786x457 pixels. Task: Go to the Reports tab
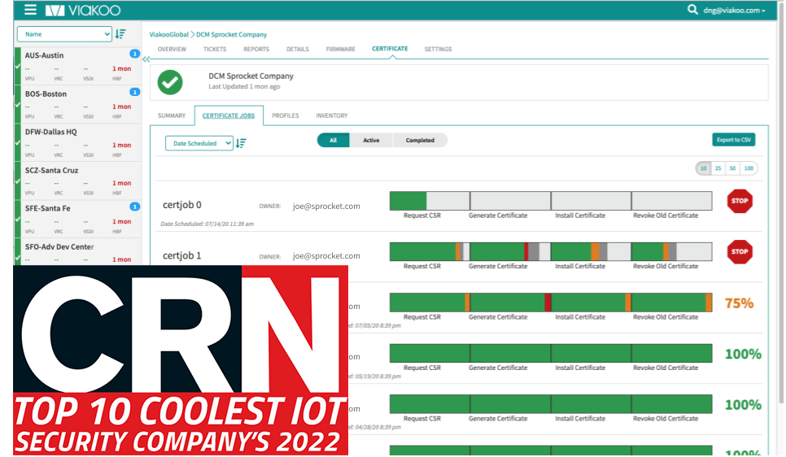point(256,49)
